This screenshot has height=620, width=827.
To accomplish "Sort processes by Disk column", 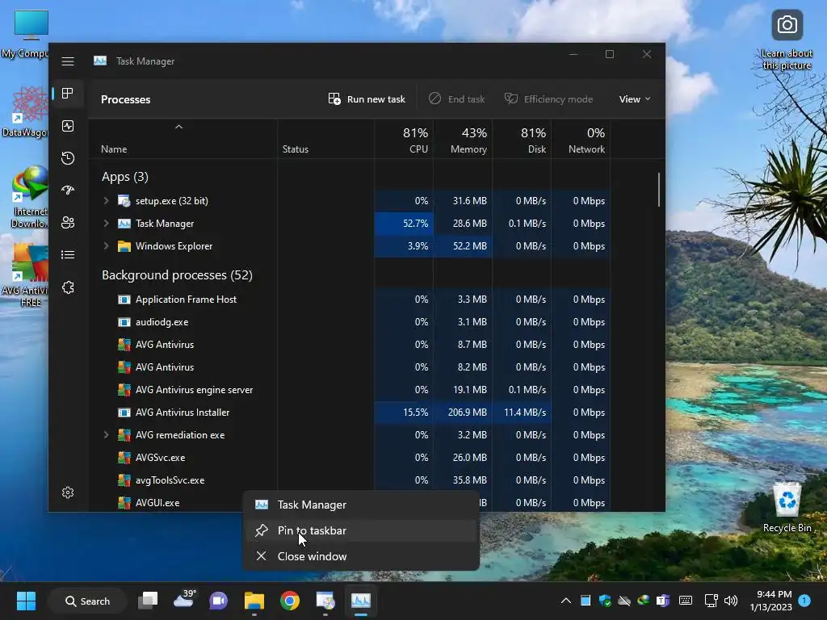I will [x=523, y=140].
